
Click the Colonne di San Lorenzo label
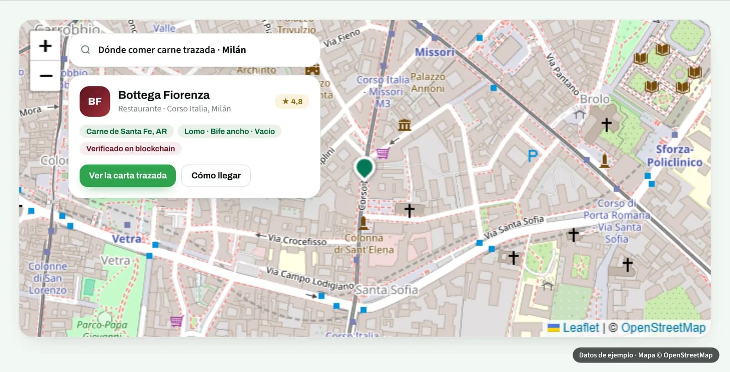[47, 278]
